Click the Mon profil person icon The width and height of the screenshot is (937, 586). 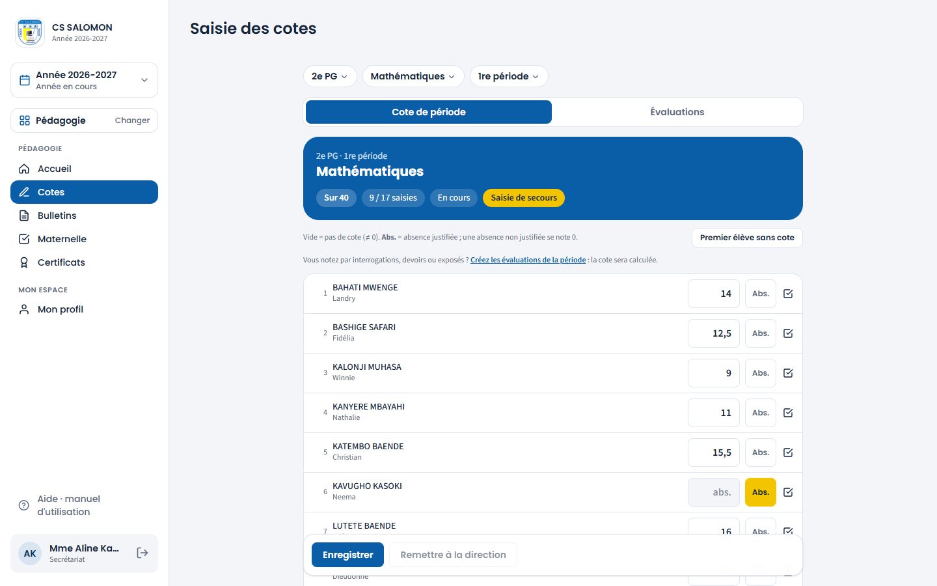[x=24, y=309]
